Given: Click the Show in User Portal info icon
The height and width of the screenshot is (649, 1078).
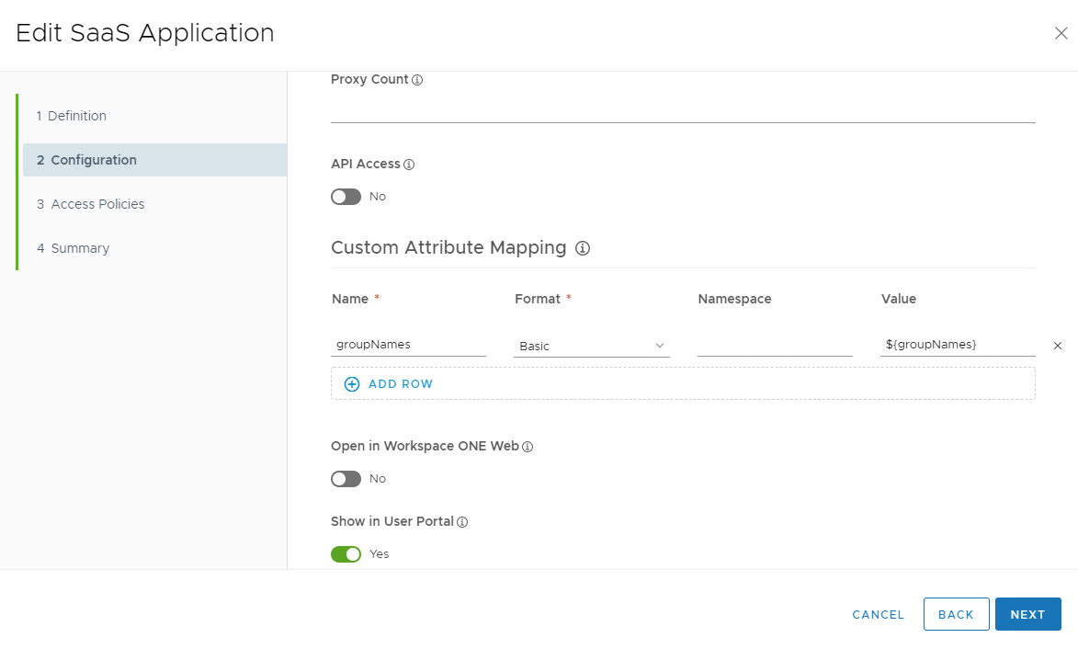Looking at the screenshot, I should (x=462, y=522).
